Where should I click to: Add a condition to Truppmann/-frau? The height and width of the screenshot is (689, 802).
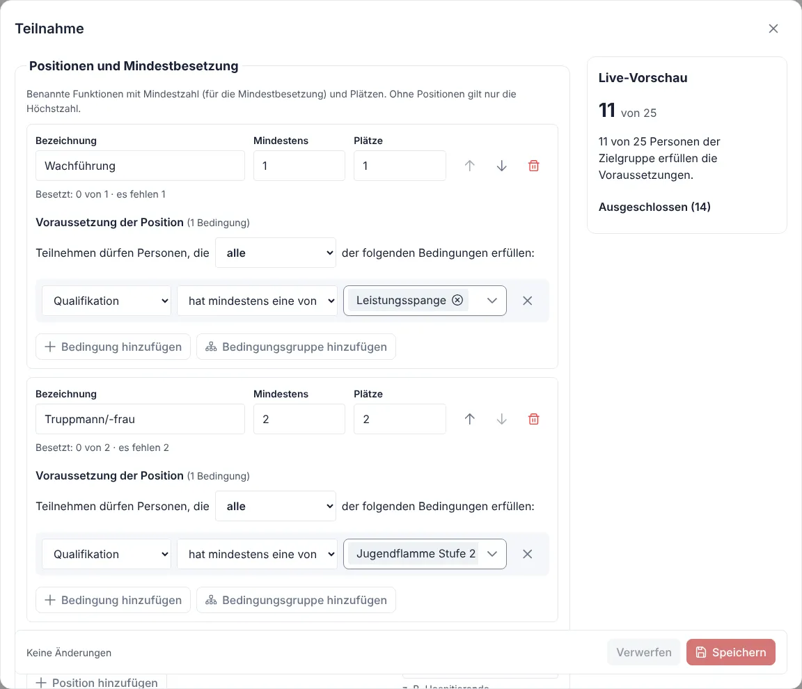coord(113,600)
